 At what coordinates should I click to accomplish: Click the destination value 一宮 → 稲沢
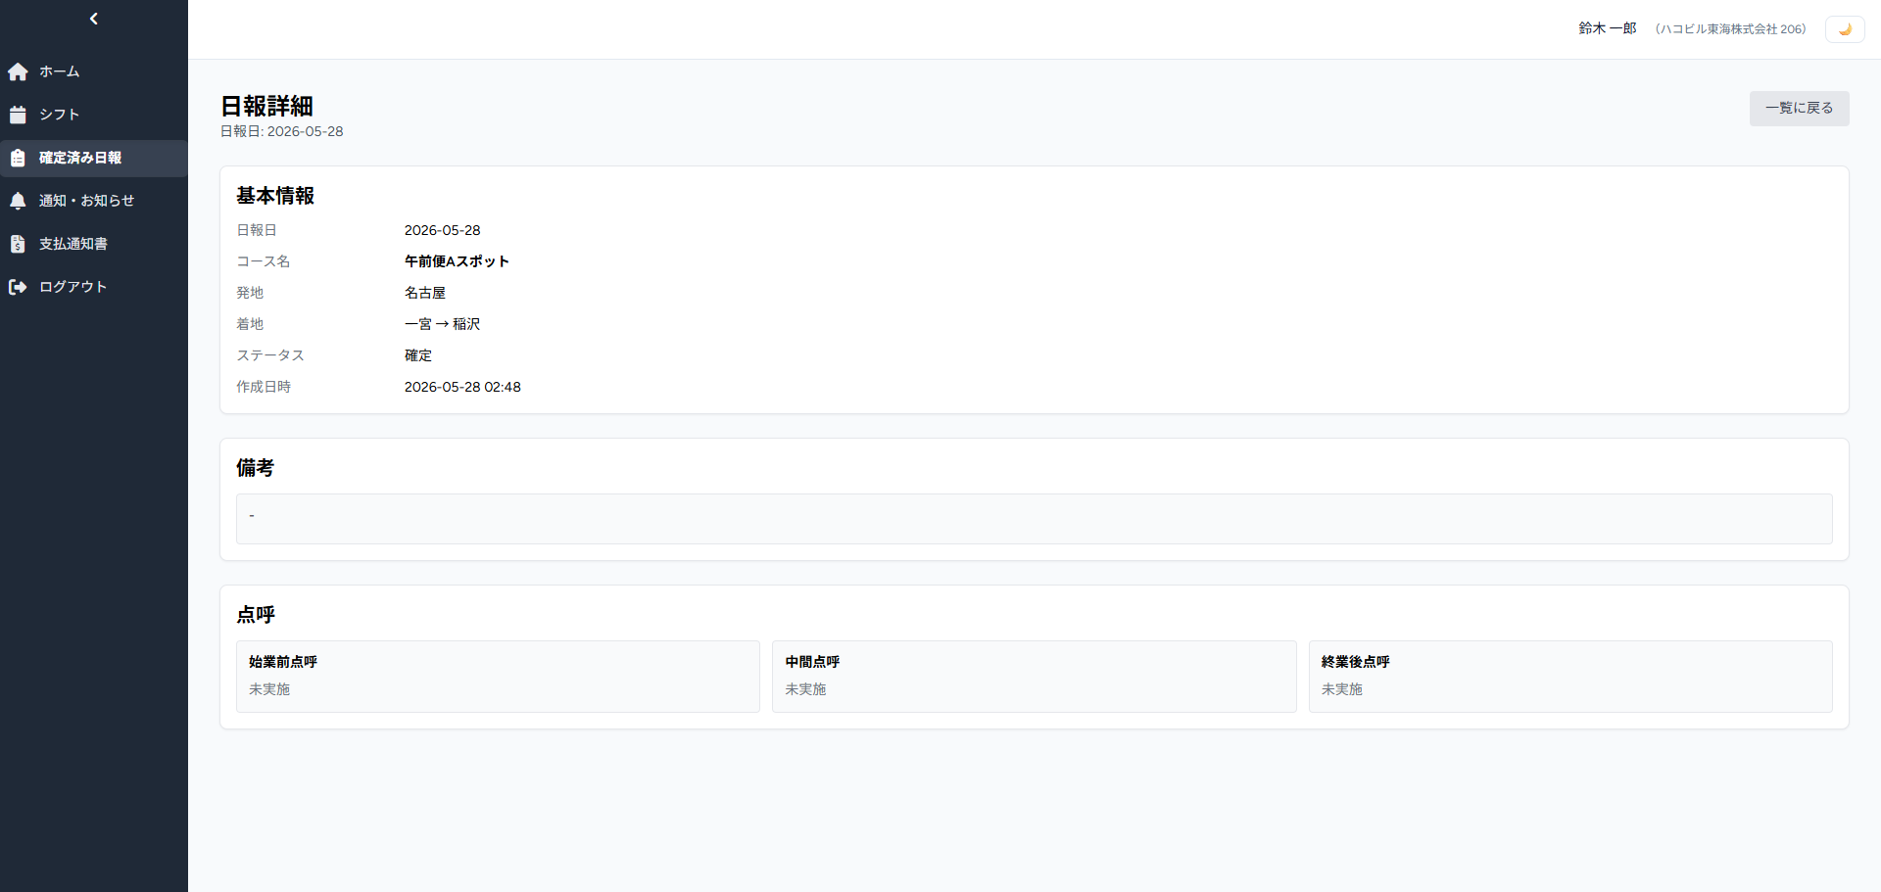click(x=442, y=324)
